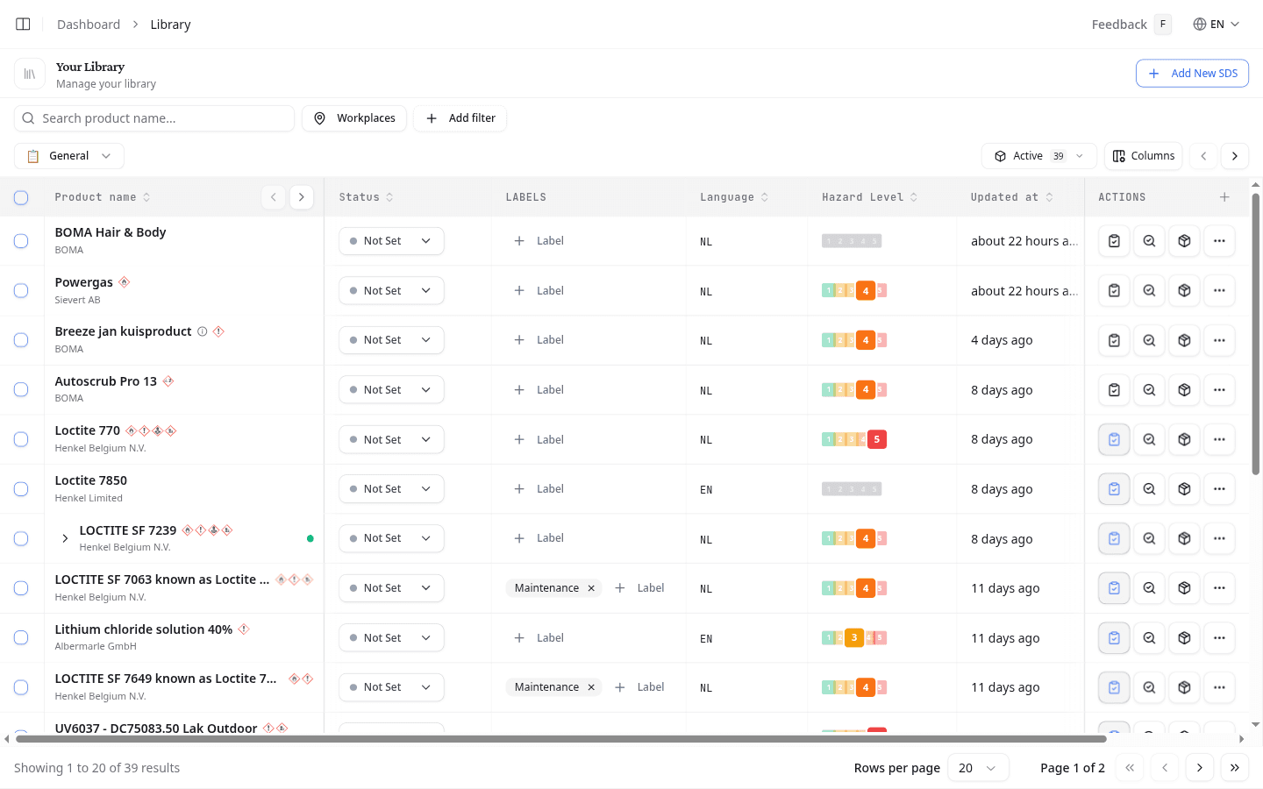Open more actions for LOCTITE SF 7063 row
This screenshot has height=789, width=1263.
[1219, 588]
